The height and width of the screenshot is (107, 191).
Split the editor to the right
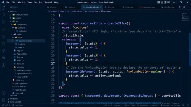184,7
